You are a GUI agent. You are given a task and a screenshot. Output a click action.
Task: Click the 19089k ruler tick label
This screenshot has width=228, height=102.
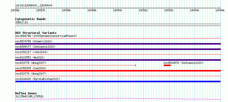[92, 10]
